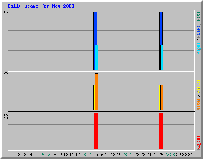The height and width of the screenshot is (159, 203).
Task: Click the day 15 blue Files bar
Action: 96,28
